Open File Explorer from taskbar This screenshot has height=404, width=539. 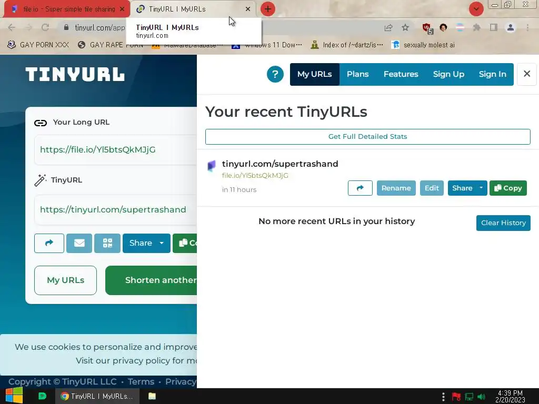coord(152,396)
